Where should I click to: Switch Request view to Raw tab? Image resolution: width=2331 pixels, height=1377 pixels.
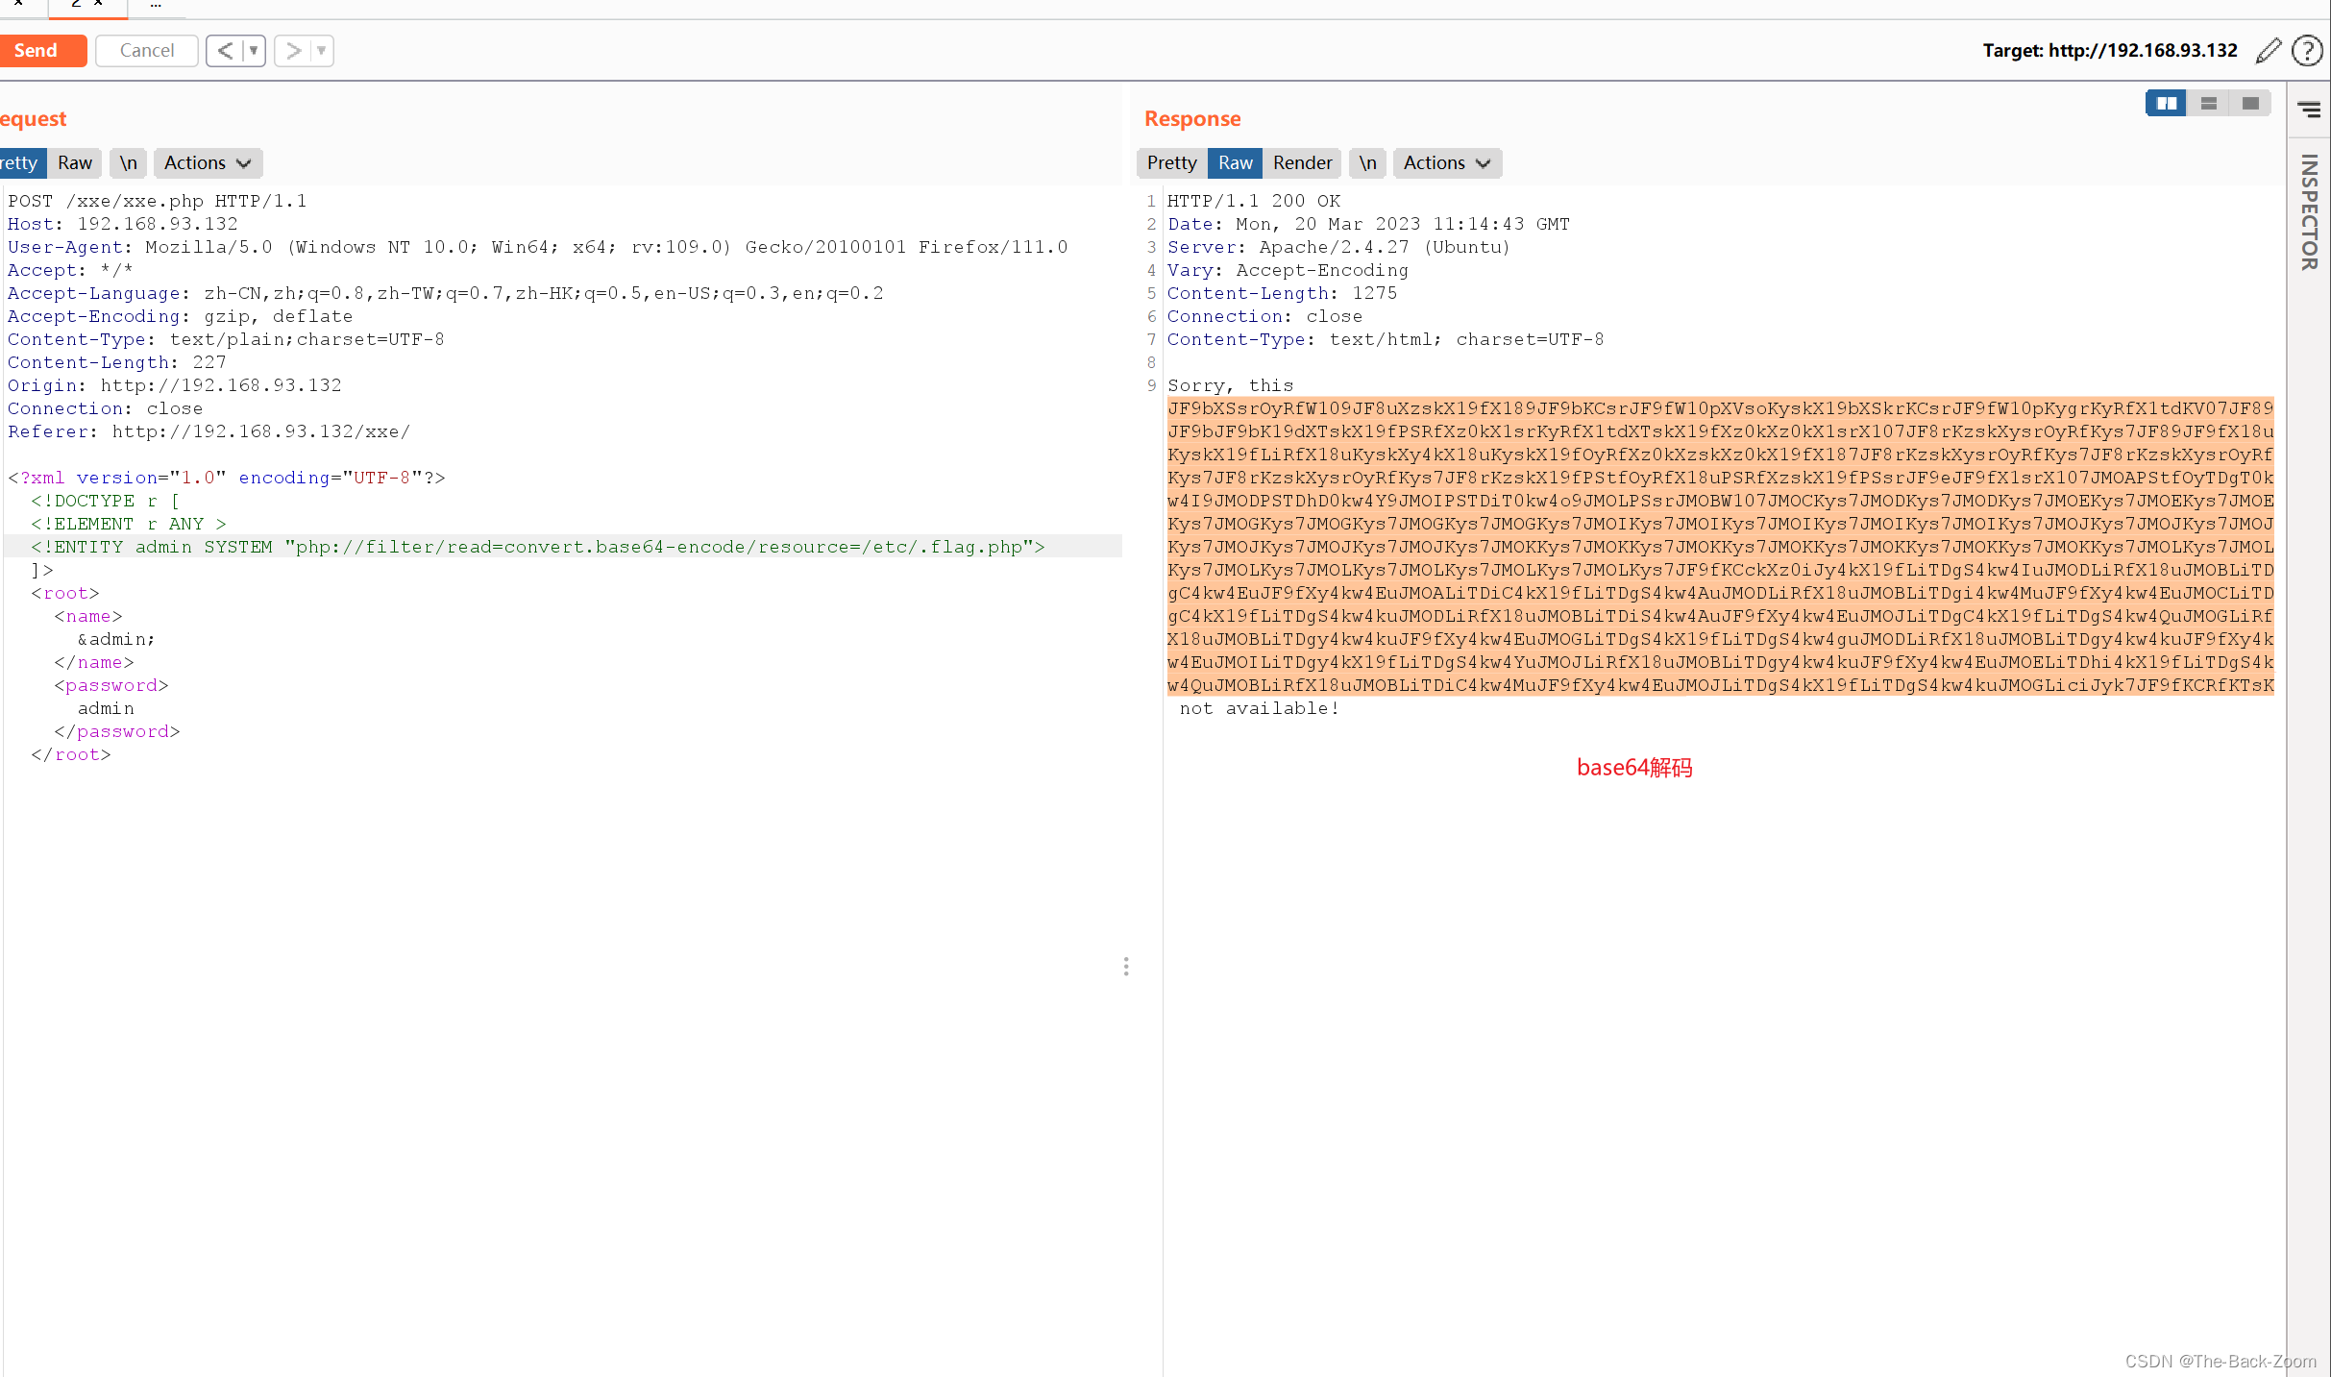click(x=74, y=163)
